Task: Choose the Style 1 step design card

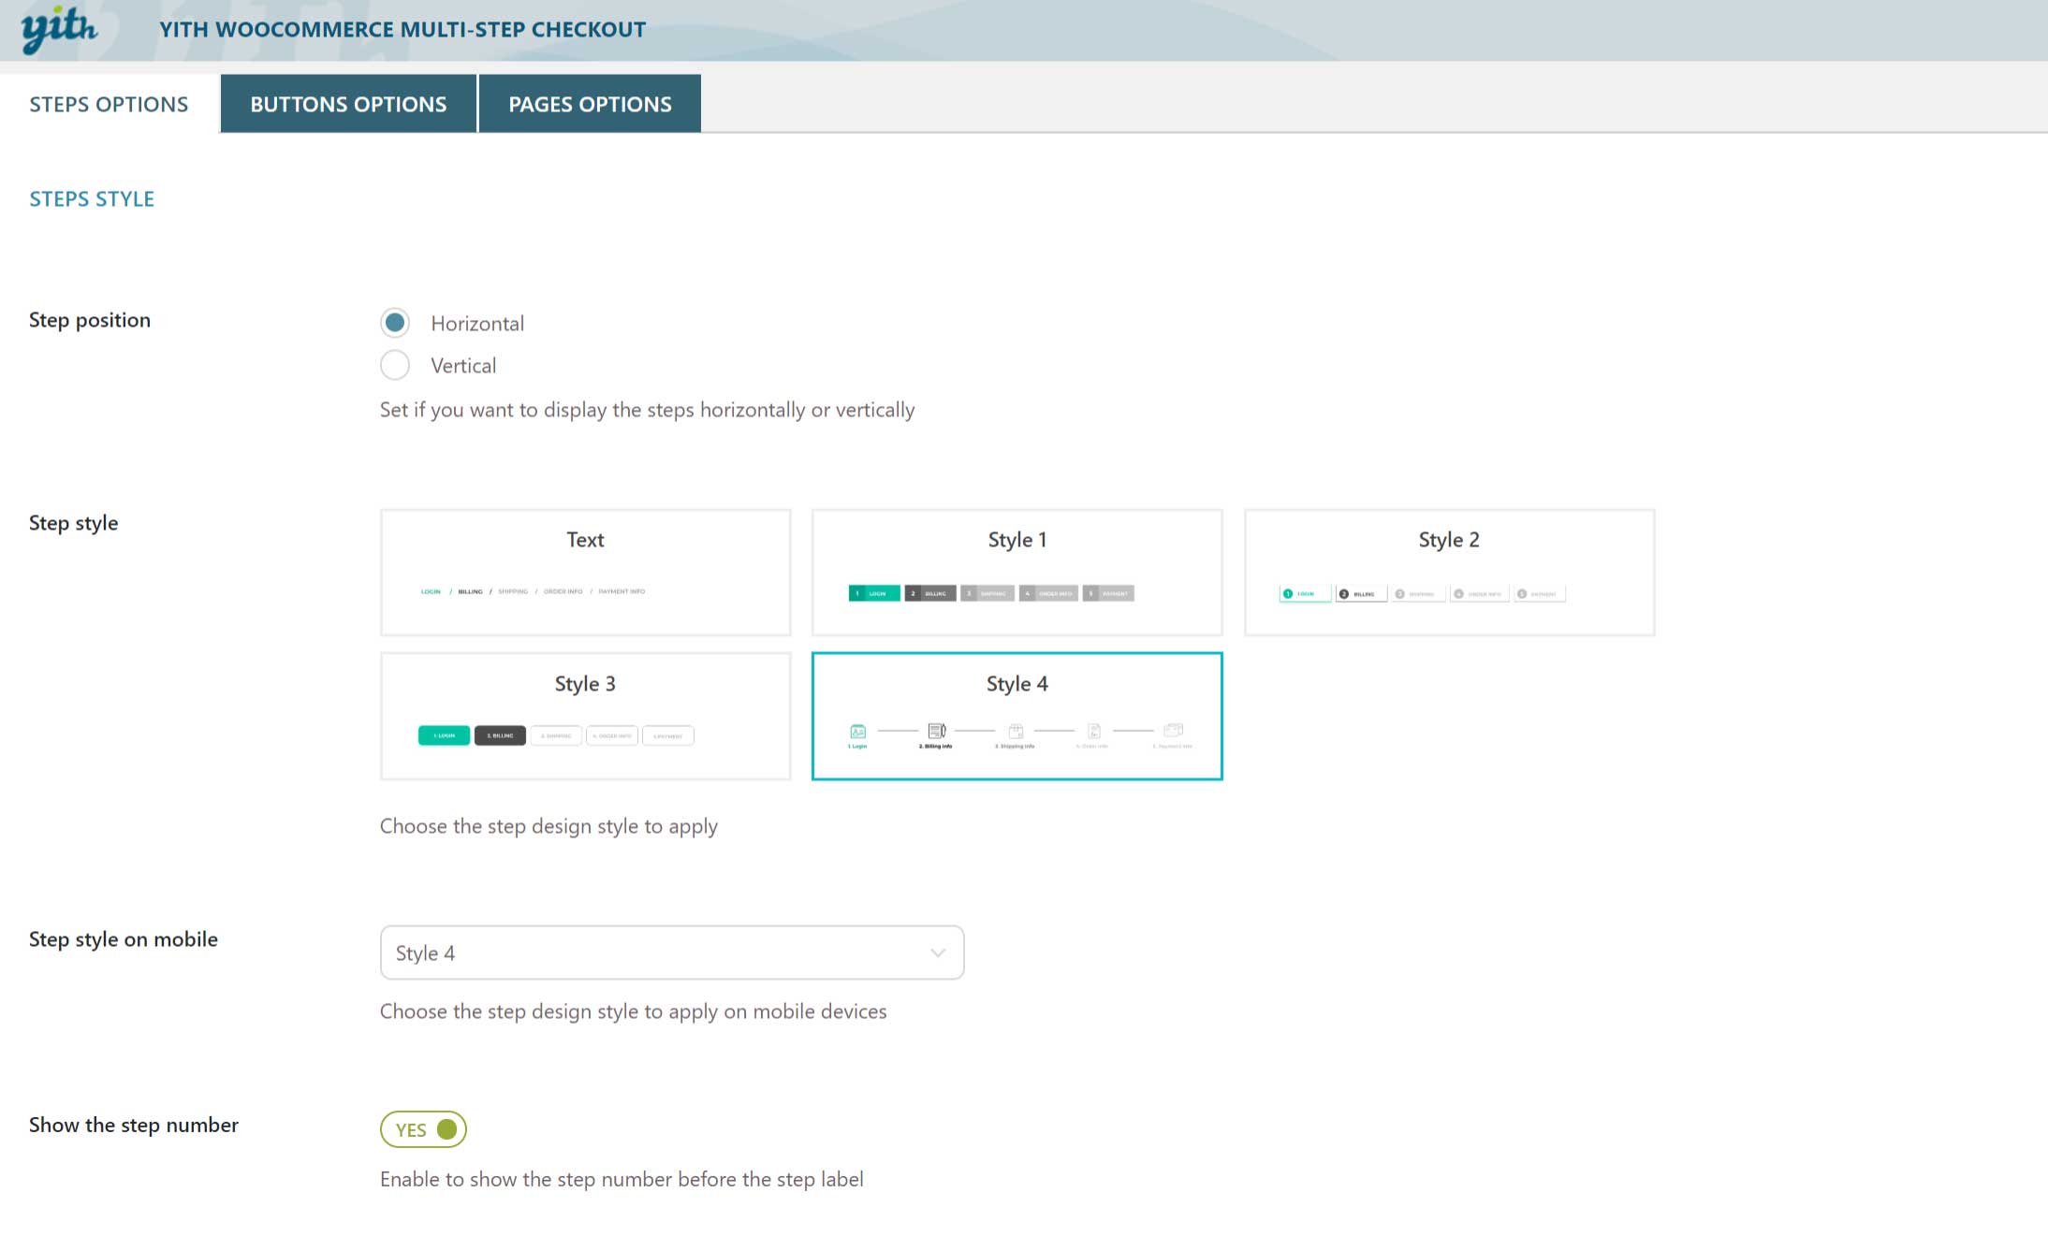Action: (x=1017, y=572)
